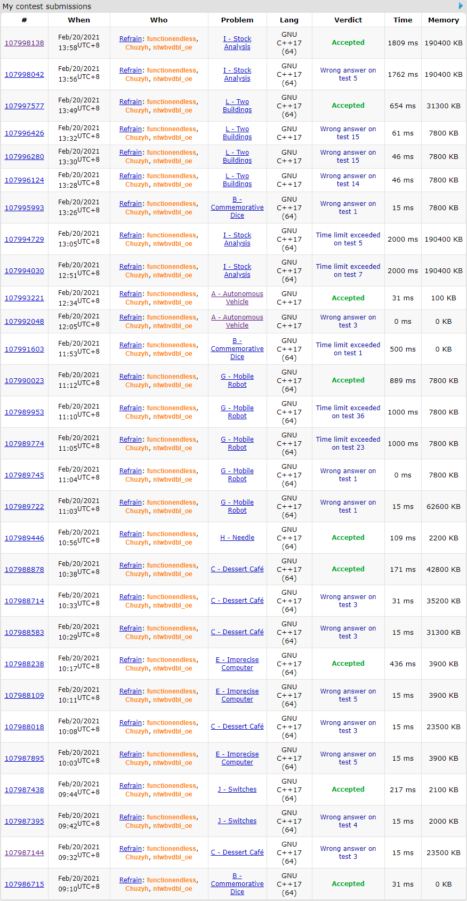
Task: Open H - Needle problem link
Action: pos(237,538)
